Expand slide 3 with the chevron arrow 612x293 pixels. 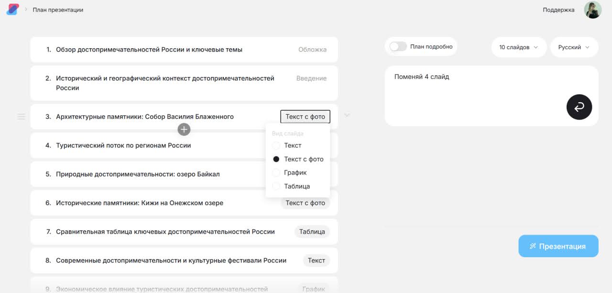[347, 115]
